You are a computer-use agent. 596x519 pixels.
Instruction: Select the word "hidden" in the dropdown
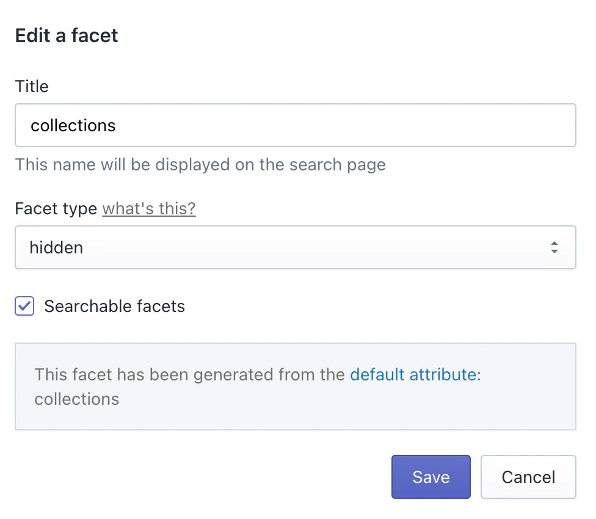coord(56,247)
